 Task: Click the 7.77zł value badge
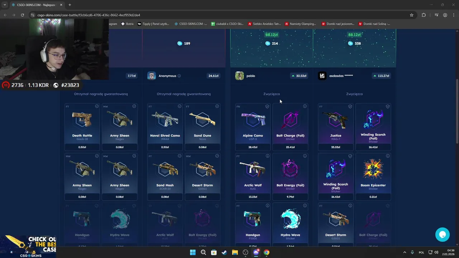coord(132,76)
